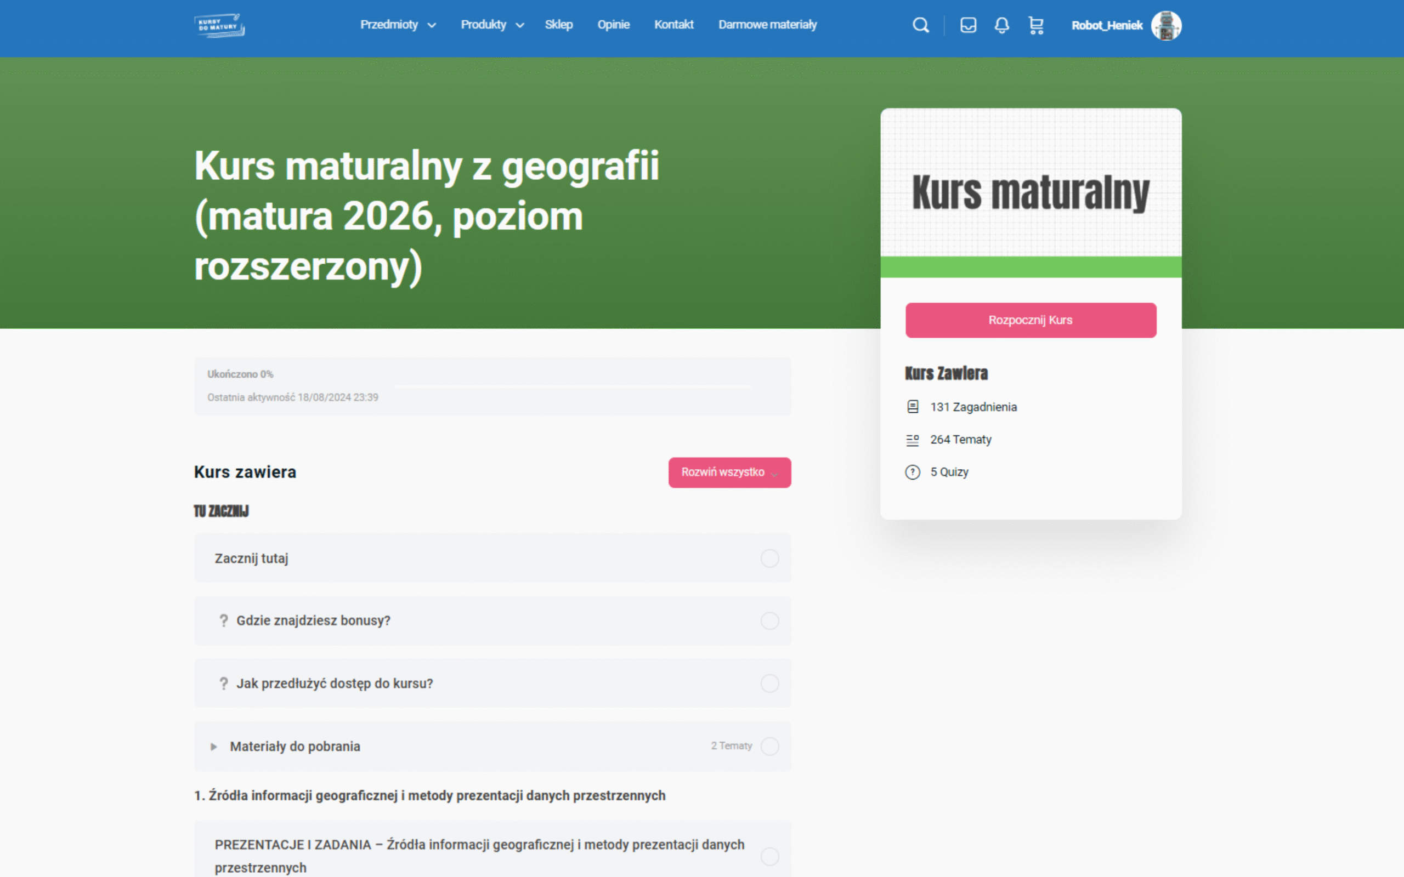Click the Kurs maturalny thumbnail image
The width and height of the screenshot is (1404, 877).
[x=1031, y=192]
